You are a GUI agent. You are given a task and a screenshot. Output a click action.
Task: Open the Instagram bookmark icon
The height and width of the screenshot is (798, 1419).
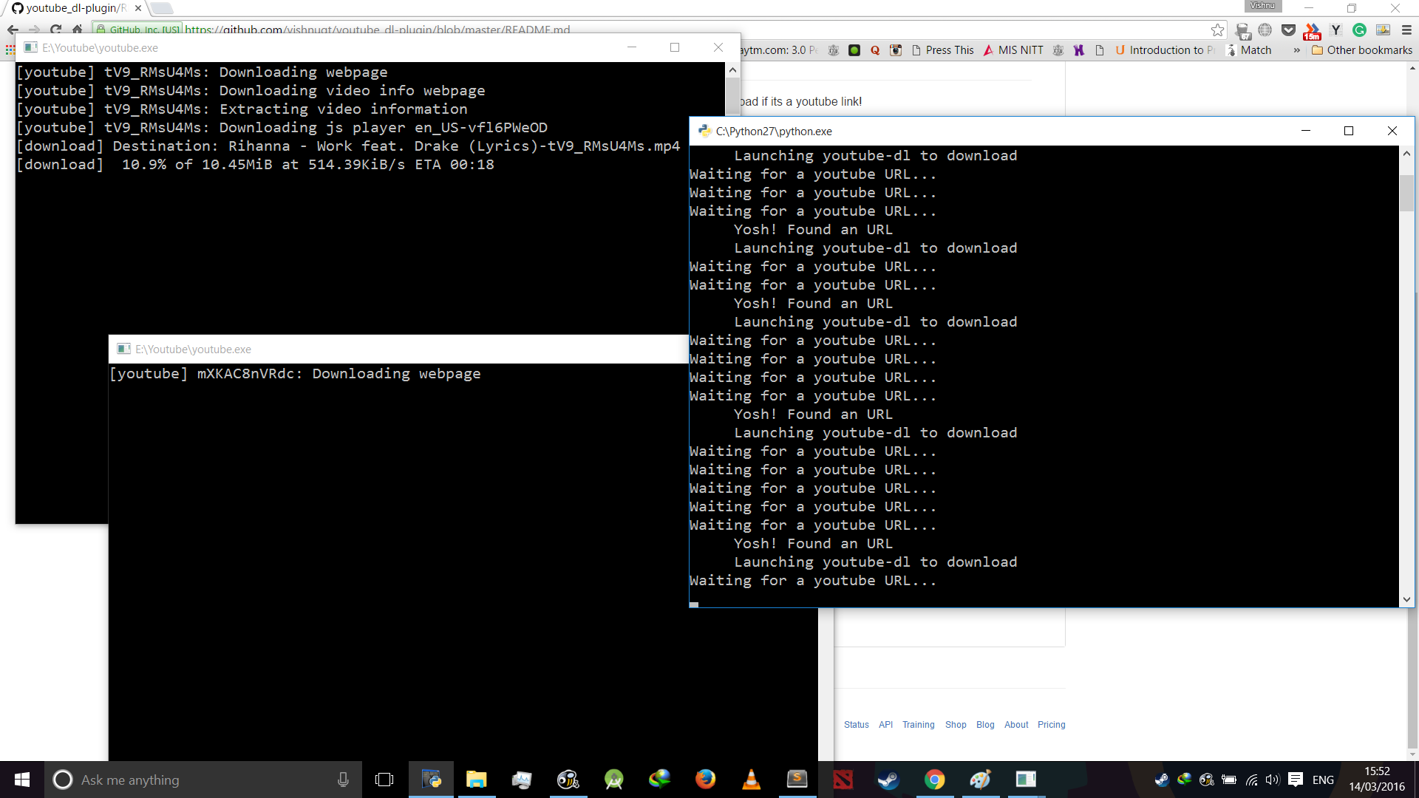coord(896,50)
